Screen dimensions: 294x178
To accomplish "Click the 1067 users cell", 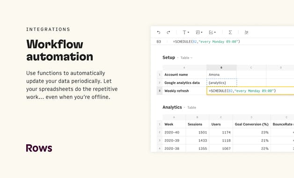I will coord(221,148).
